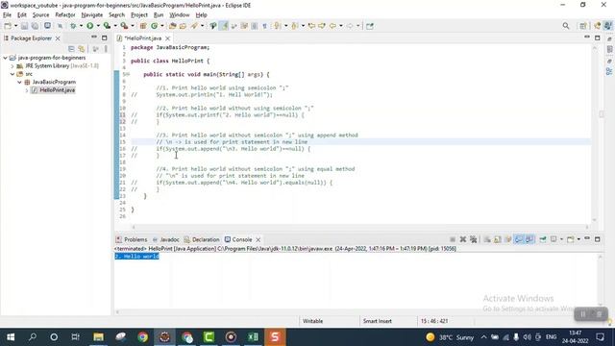Screen dimensions: 615x346
Task: Click Link with Editor in Package Explorer
Action: [82, 49]
